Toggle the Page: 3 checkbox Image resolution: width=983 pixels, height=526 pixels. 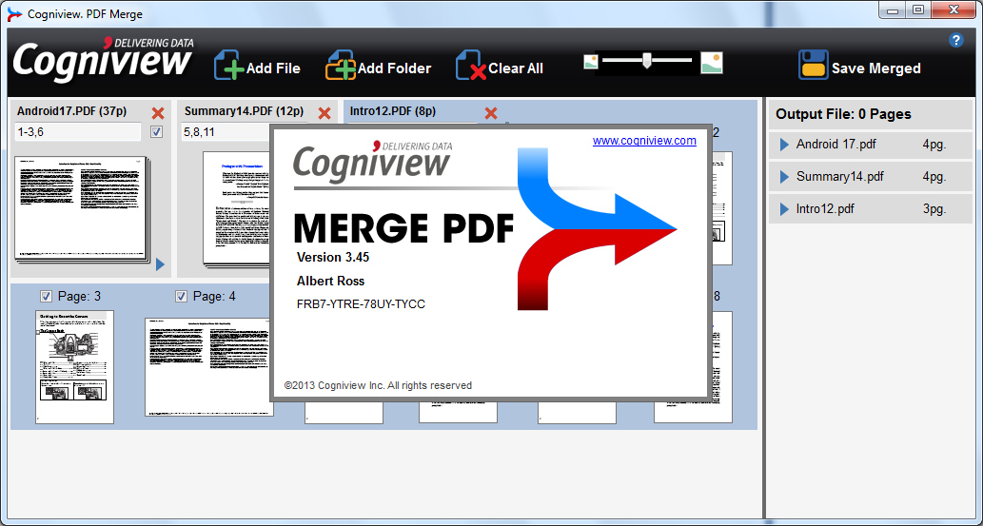(46, 296)
